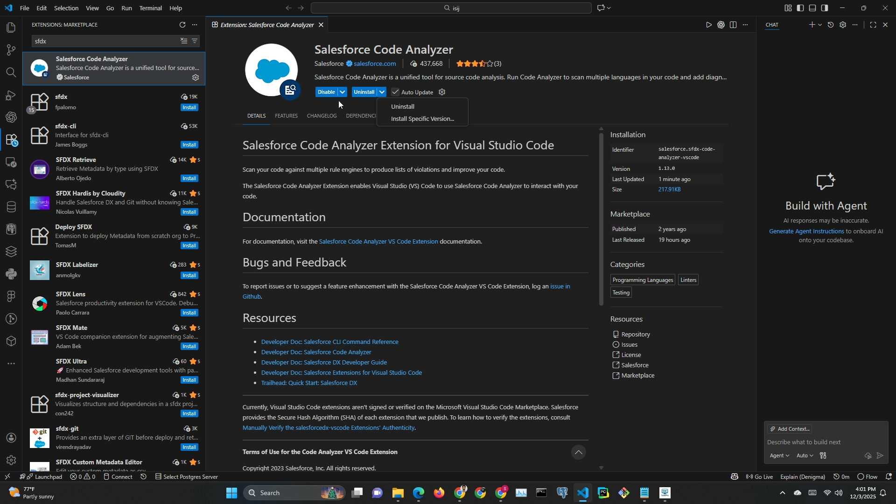
Task: Expand the Disable button dropdown arrow
Action: (x=343, y=92)
